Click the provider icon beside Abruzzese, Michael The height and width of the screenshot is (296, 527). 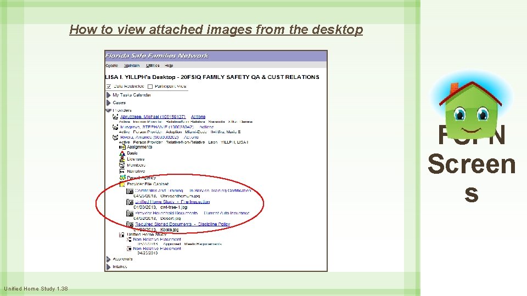tap(115, 117)
